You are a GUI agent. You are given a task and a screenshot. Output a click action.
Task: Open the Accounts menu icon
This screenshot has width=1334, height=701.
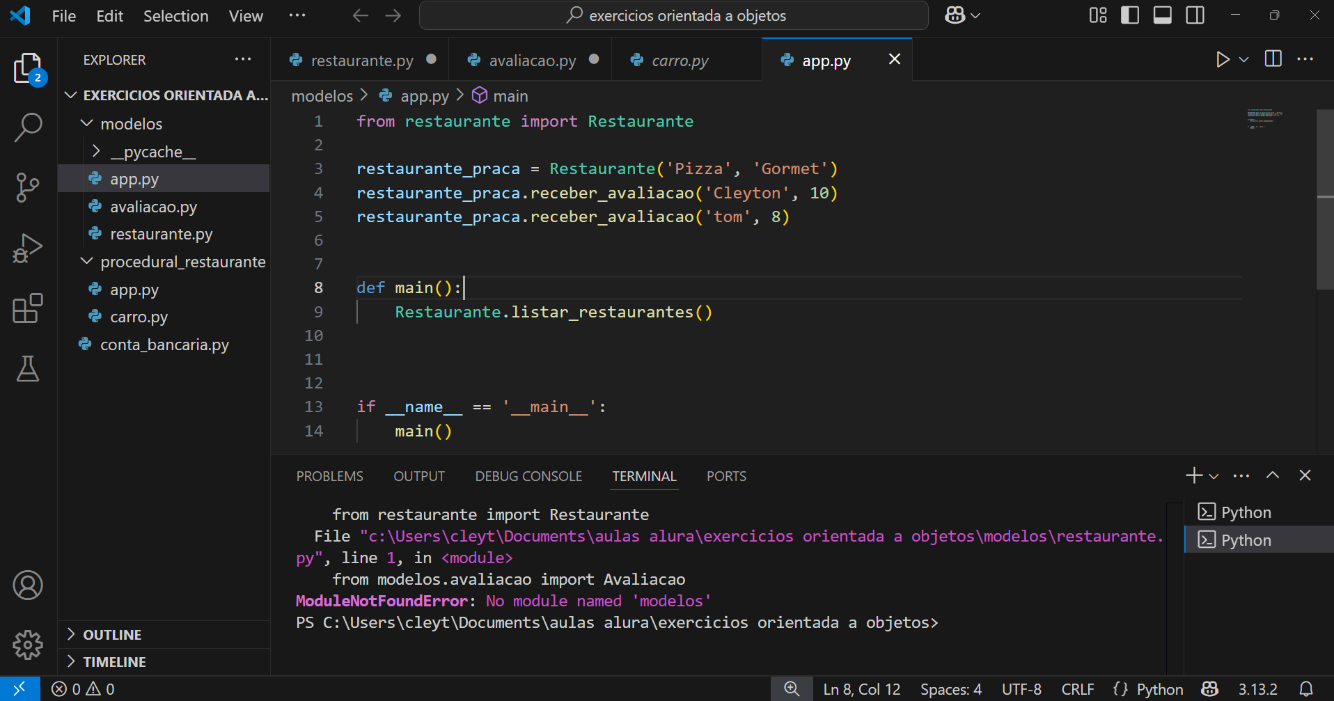click(28, 585)
